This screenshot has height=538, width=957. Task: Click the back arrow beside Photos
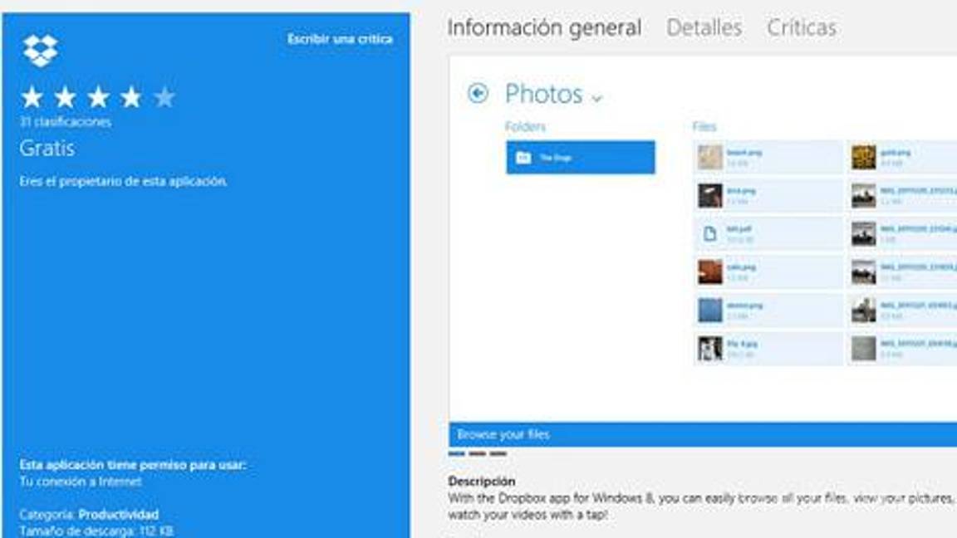478,93
